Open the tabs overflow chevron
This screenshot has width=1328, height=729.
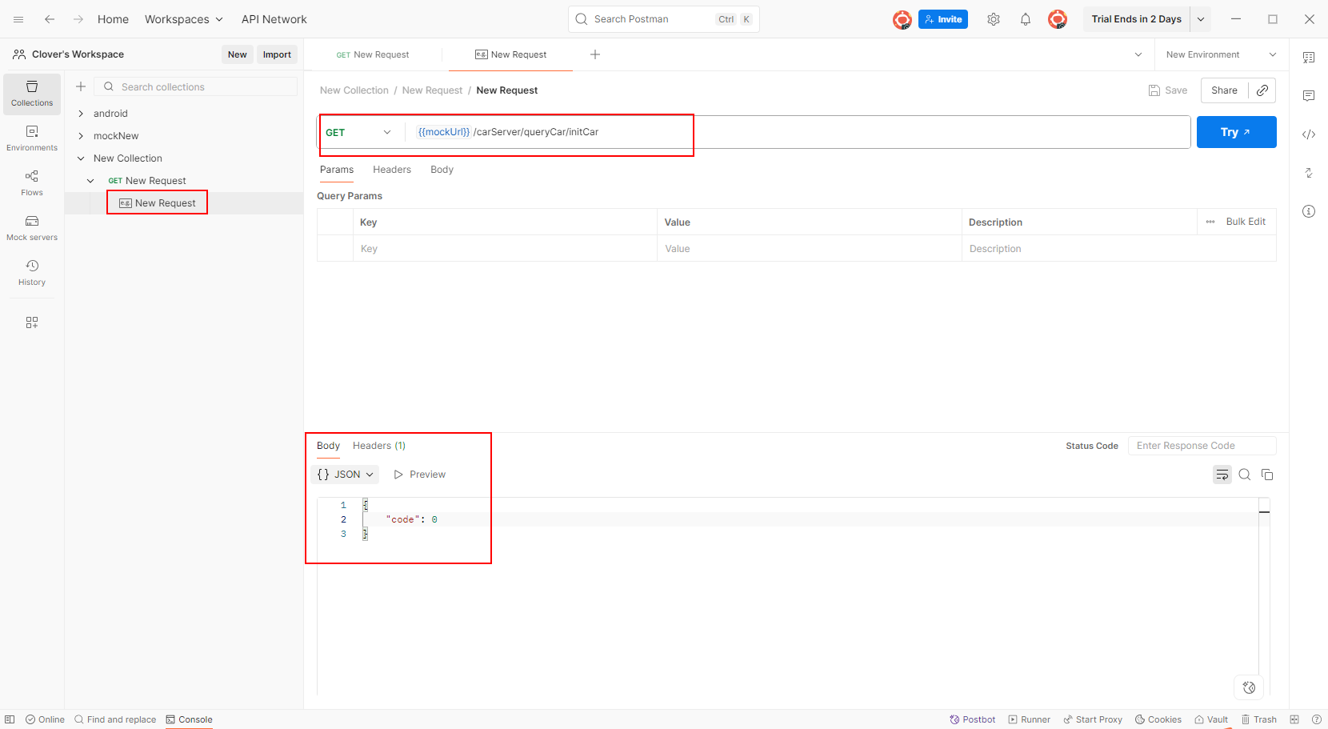[1138, 54]
